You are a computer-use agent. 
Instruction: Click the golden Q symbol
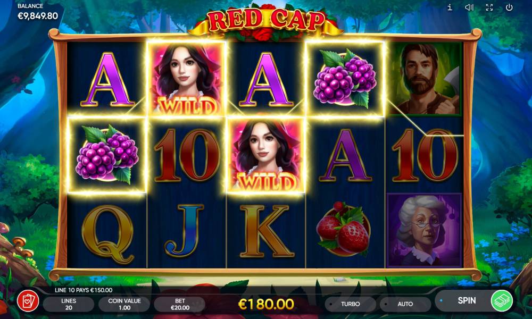tap(107, 234)
